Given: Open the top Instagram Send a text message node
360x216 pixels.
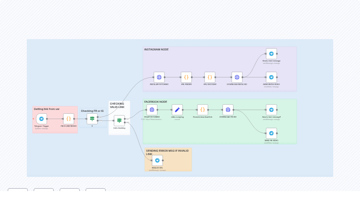Looking at the screenshot, I should (271, 54).
